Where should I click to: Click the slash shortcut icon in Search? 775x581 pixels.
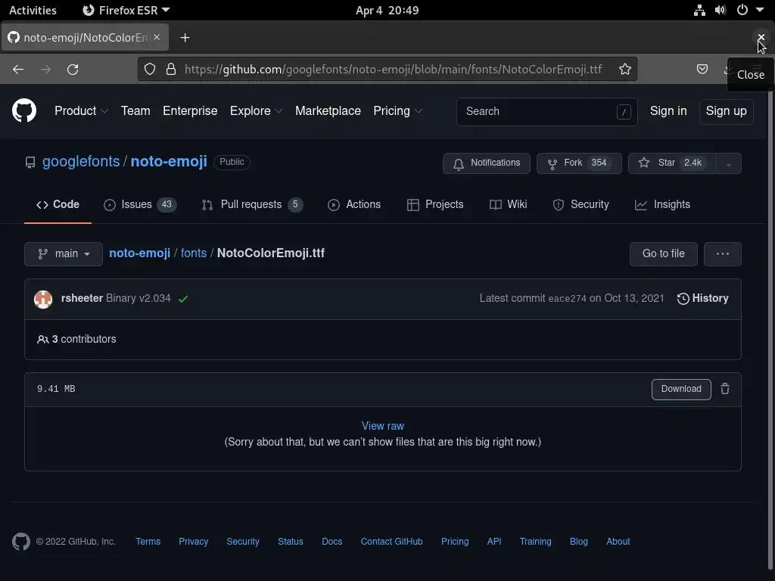pyautogui.click(x=624, y=112)
